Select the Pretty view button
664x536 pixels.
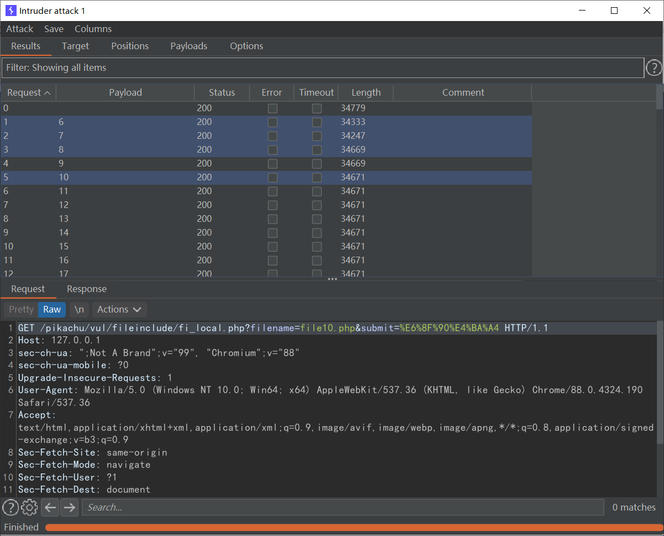[x=21, y=310]
